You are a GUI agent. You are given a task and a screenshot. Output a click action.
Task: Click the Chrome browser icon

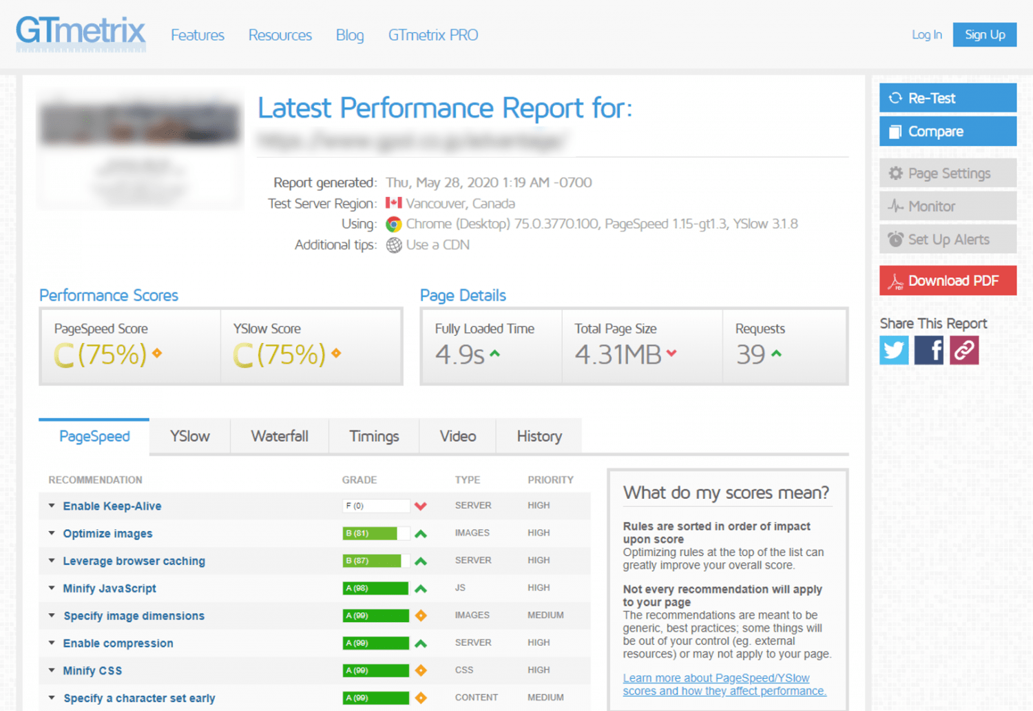coord(394,224)
